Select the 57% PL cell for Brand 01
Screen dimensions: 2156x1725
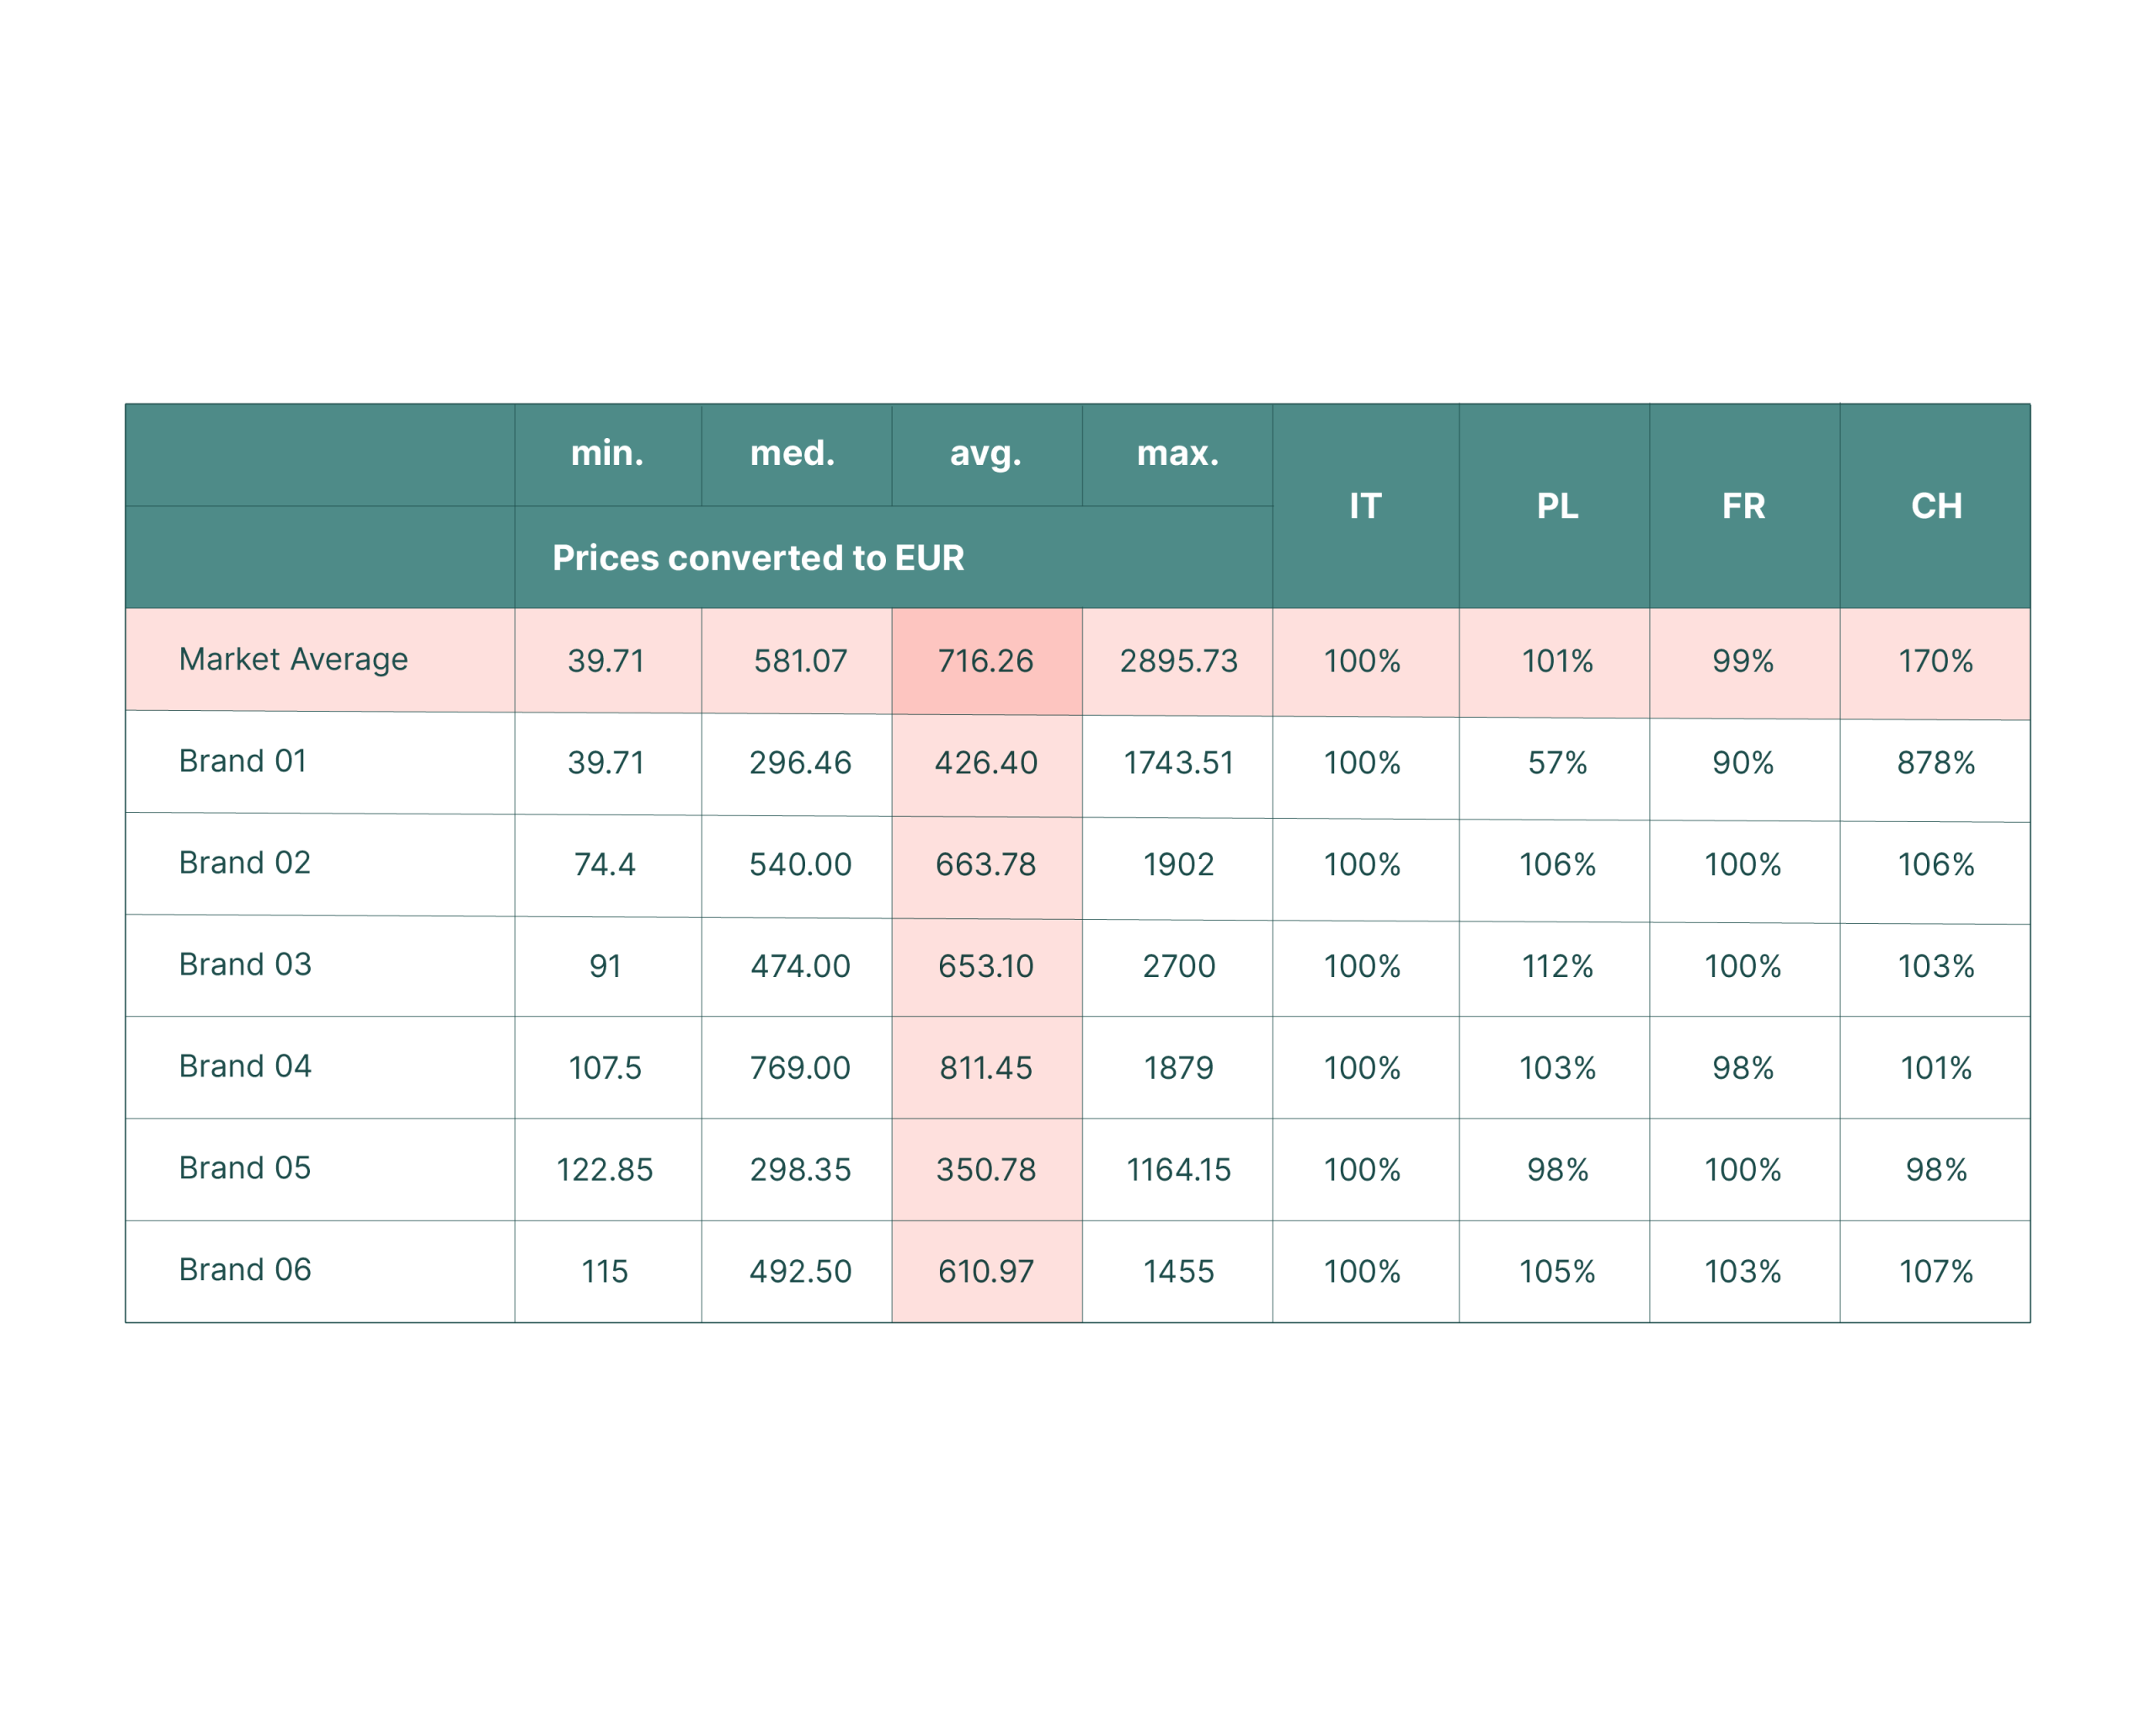pos(1557,763)
